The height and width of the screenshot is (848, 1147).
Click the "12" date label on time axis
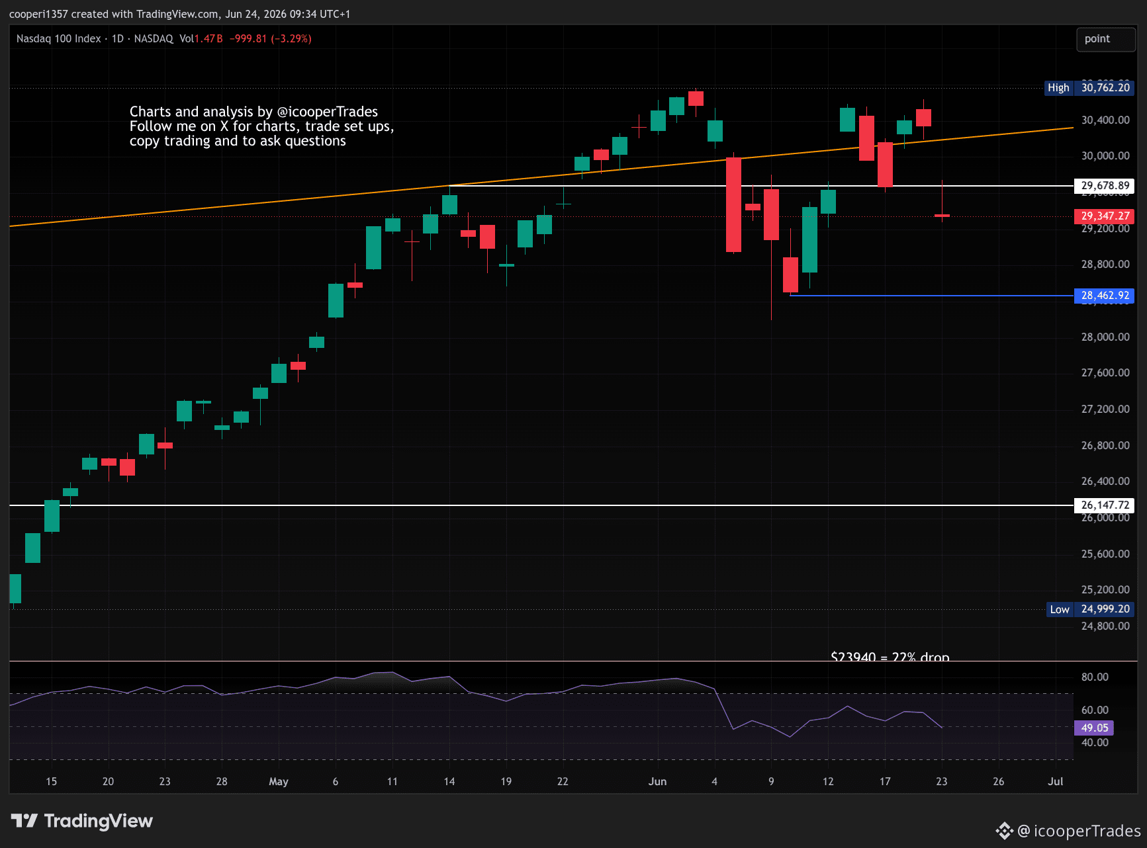point(828,782)
